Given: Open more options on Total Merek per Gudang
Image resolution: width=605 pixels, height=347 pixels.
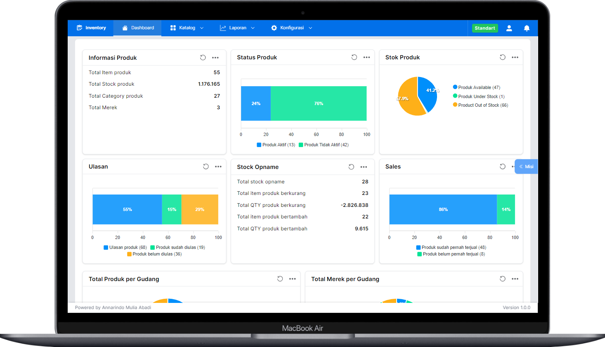Looking at the screenshot, I should pos(515,279).
